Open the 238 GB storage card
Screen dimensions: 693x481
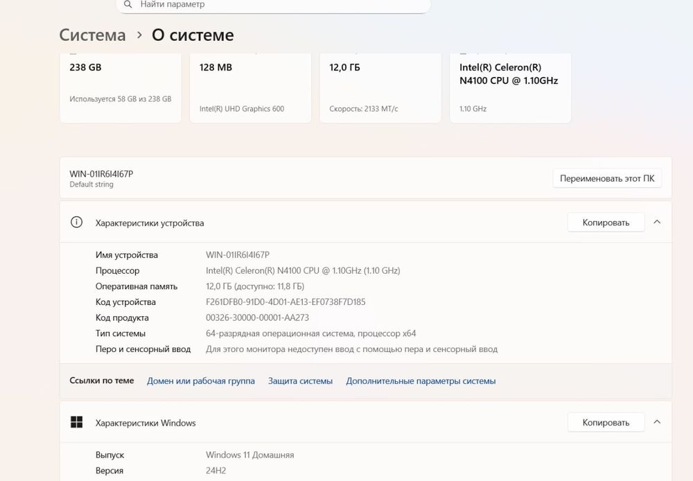click(x=120, y=87)
